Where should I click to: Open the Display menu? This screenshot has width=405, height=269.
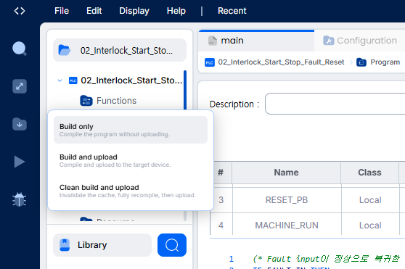coord(134,11)
